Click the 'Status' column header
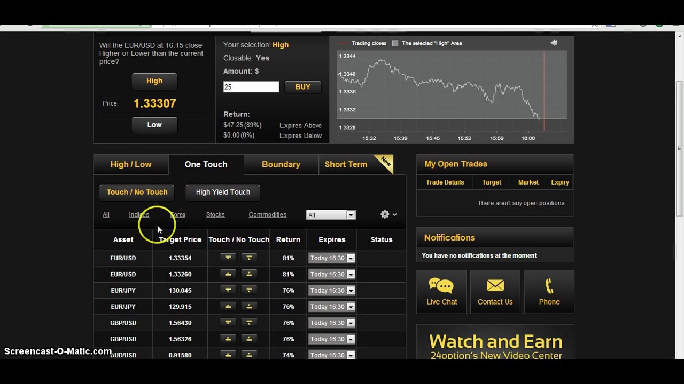Viewport: 684px width, 384px height. [x=382, y=240]
